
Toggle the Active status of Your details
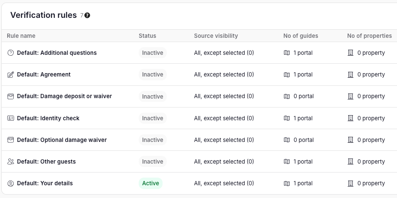point(151,184)
